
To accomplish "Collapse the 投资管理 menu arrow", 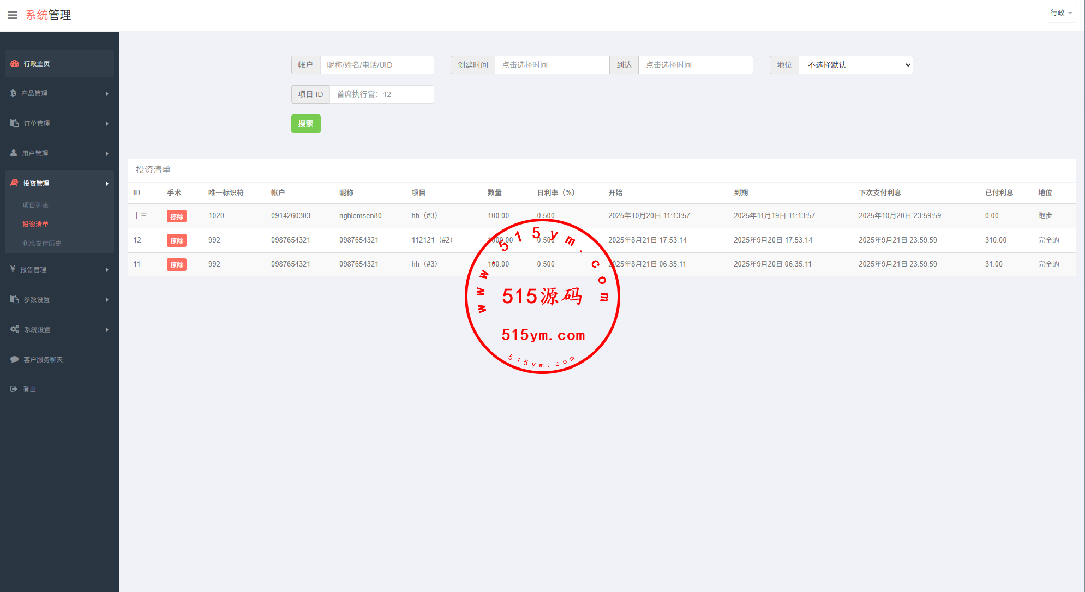I will pos(107,184).
